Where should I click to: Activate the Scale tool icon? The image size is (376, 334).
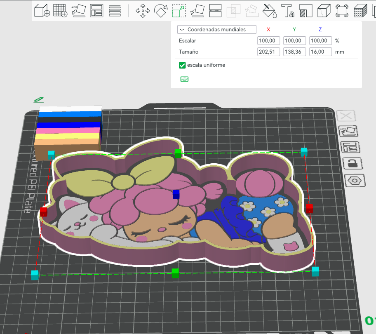pyautogui.click(x=179, y=11)
